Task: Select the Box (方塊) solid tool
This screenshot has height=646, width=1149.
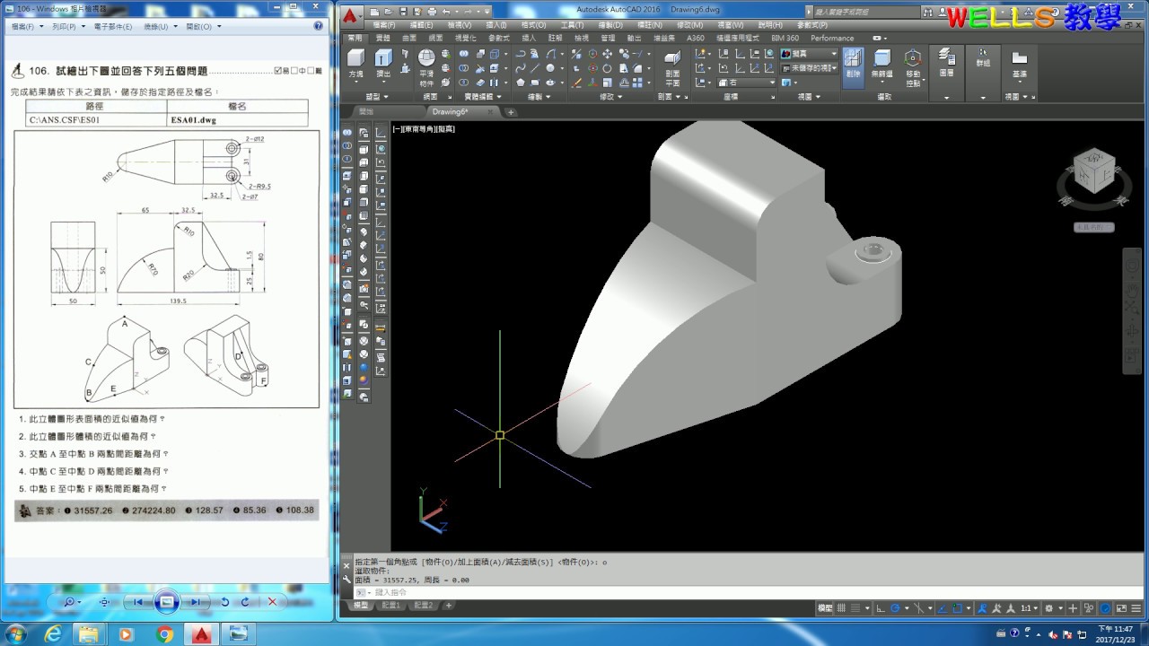Action: [x=356, y=64]
